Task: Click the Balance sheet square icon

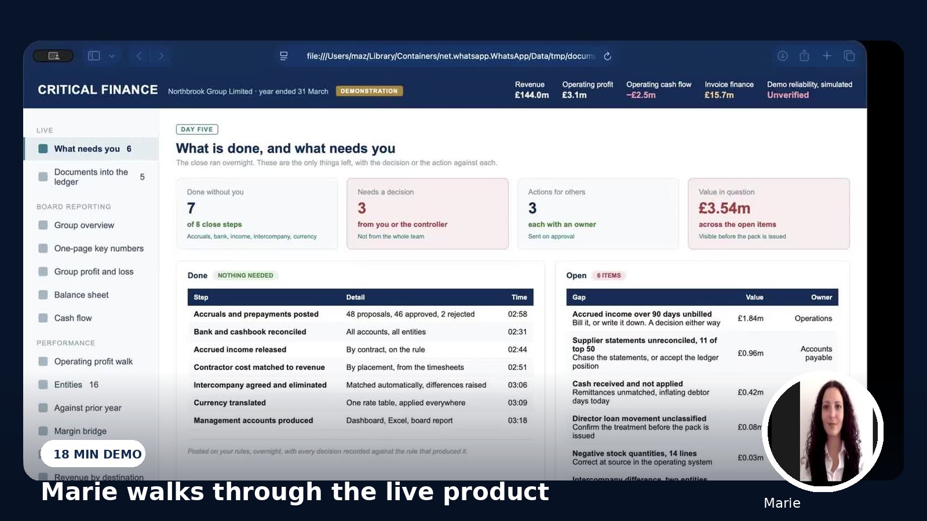Action: tap(43, 295)
